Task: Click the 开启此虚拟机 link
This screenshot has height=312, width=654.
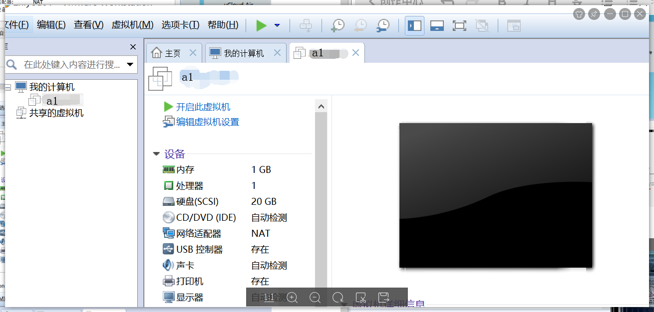Action: (x=203, y=107)
